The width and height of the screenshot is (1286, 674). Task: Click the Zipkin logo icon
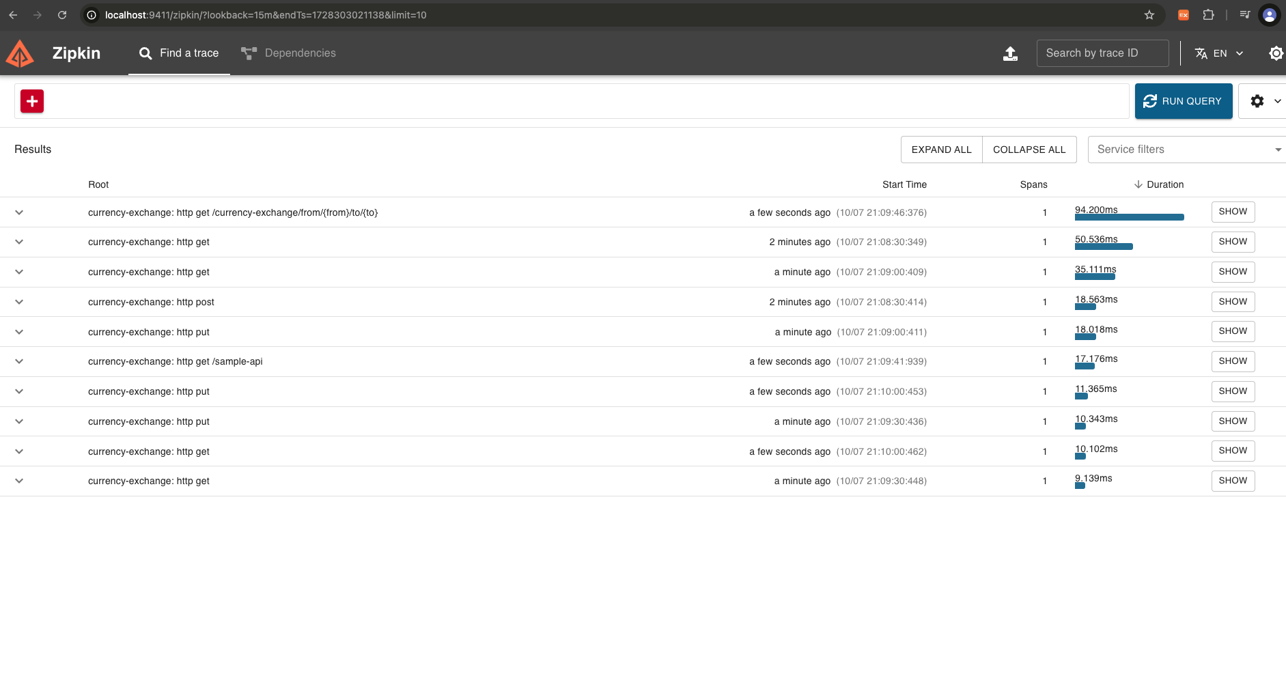20,53
